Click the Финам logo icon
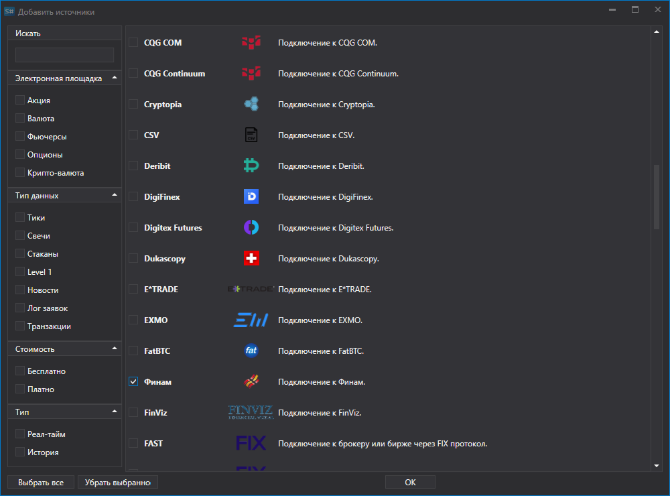Viewport: 670px width, 496px height. click(x=251, y=381)
